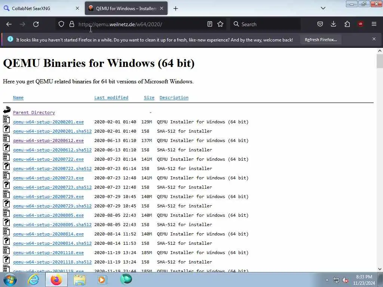Click the Firefox taskbar icon
Image resolution: width=383 pixels, height=287 pixels.
tap(56, 280)
